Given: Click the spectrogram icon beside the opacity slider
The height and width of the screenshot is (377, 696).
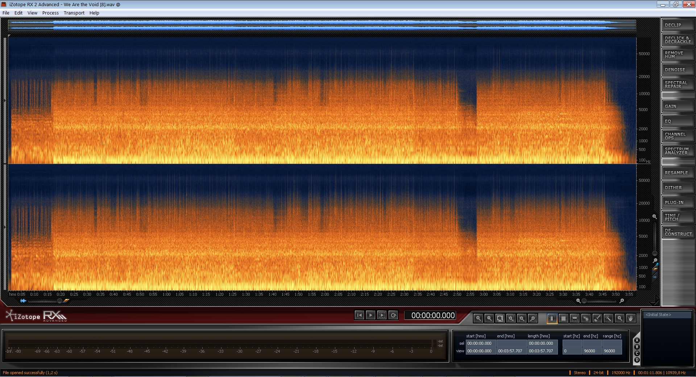Looking at the screenshot, I should pyautogui.click(x=66, y=301).
